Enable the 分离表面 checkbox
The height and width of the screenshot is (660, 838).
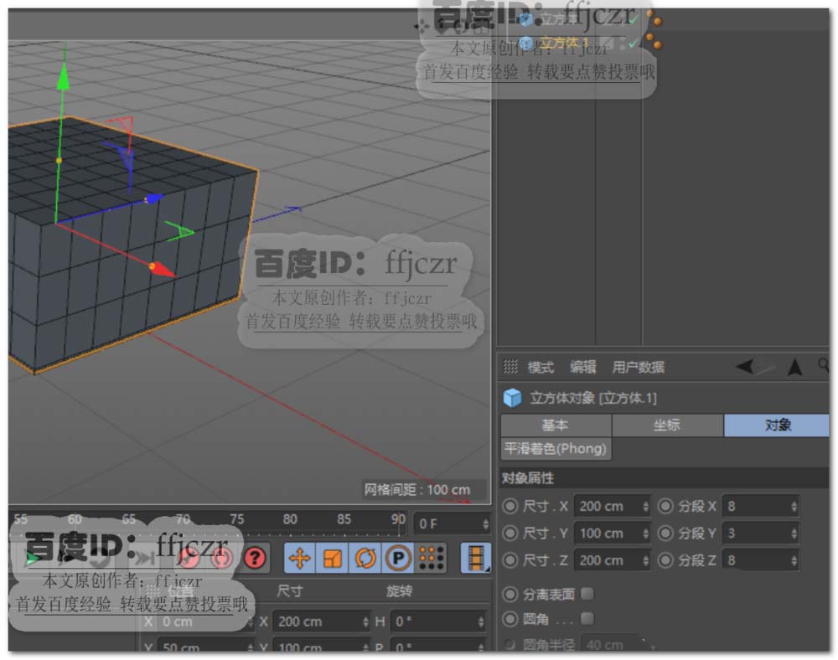[x=587, y=593]
